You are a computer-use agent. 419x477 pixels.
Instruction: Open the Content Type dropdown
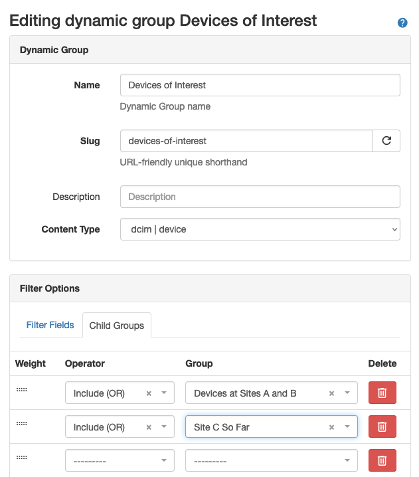click(260, 229)
